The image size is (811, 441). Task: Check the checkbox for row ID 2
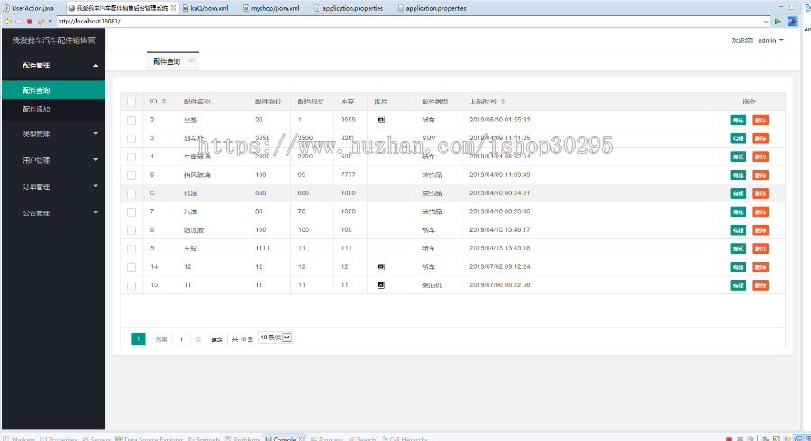132,121
